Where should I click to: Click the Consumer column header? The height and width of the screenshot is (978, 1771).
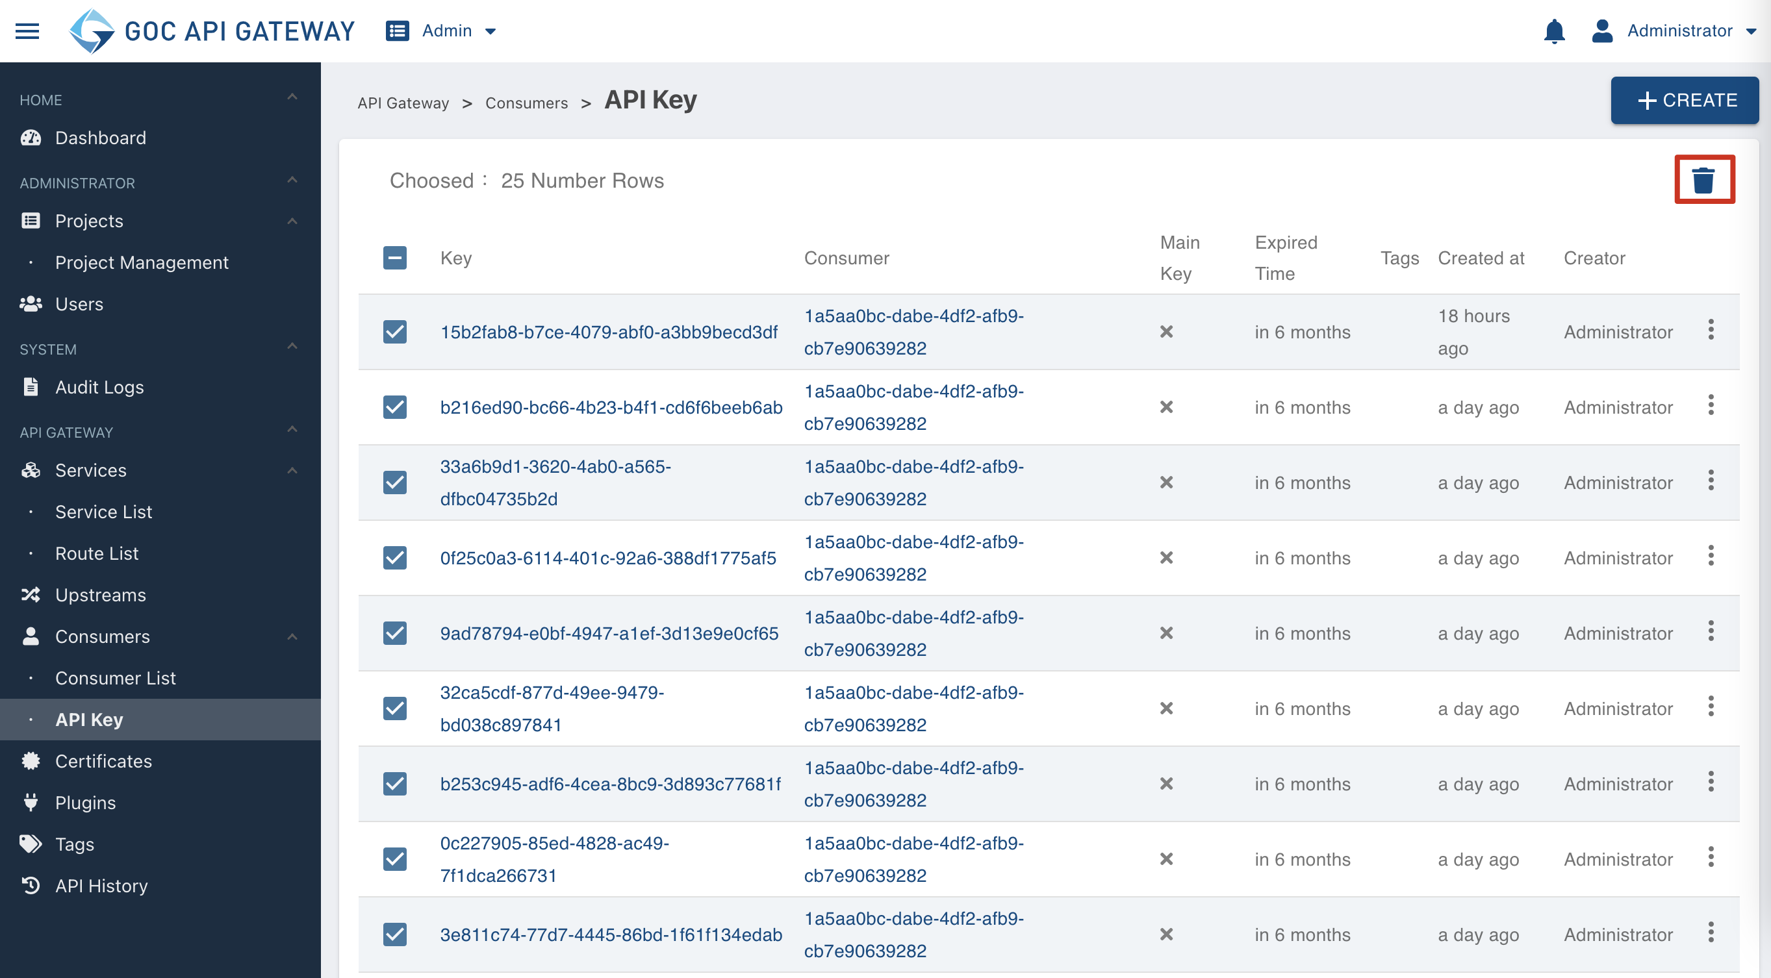click(x=847, y=258)
